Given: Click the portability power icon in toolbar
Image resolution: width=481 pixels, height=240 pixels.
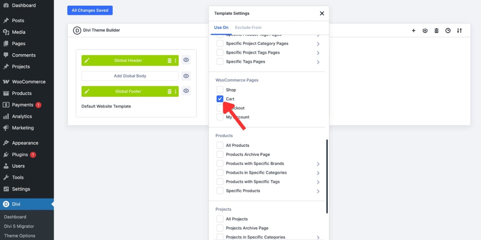Looking at the screenshot, I should (x=425, y=31).
